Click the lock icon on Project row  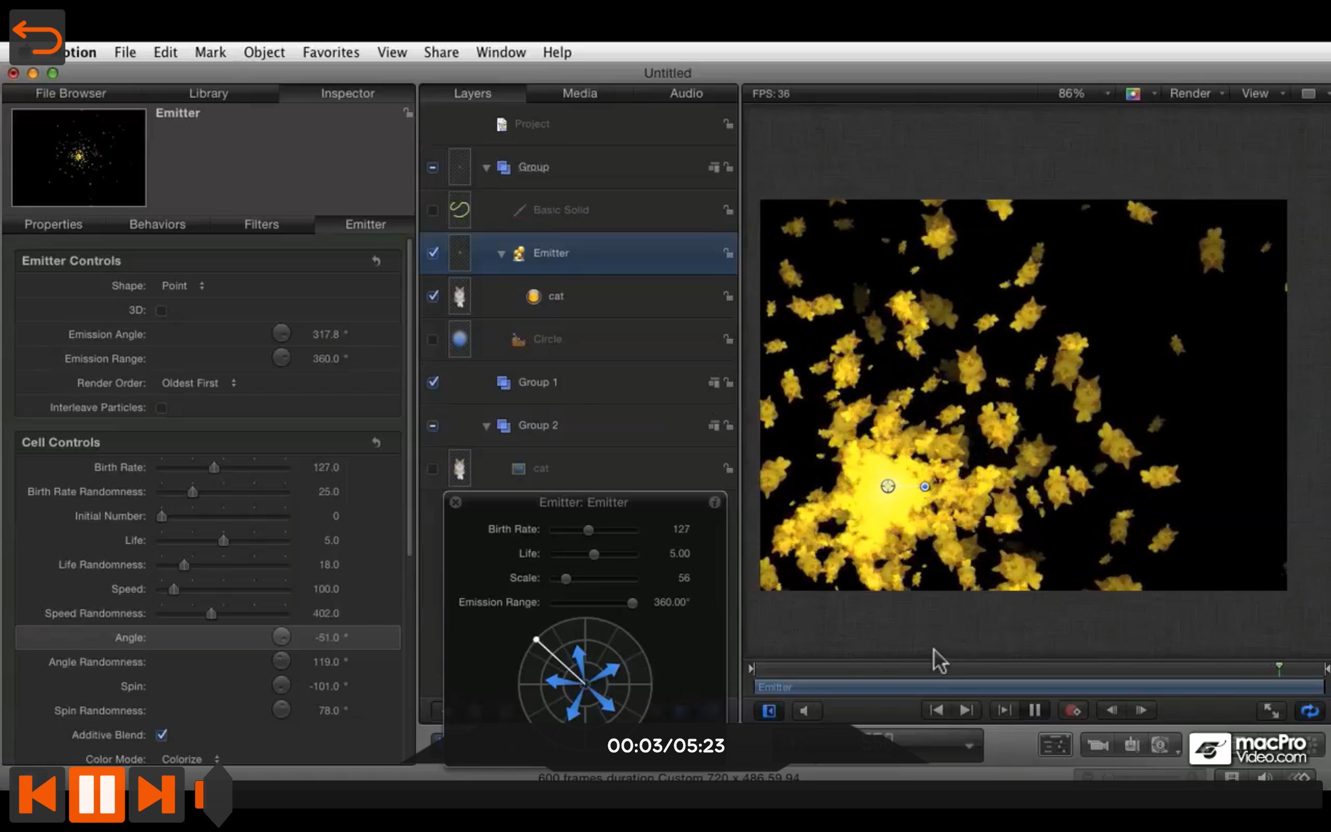point(728,124)
